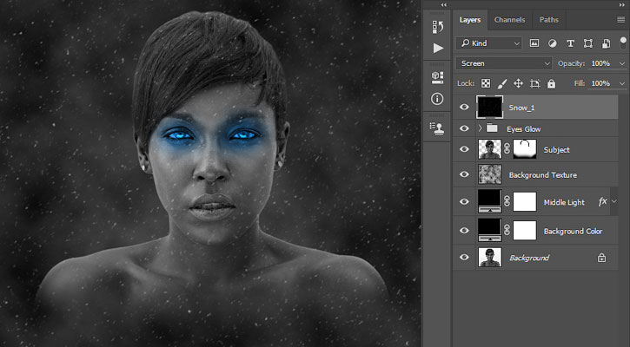
Task: Click the Background Color layer name
Action: click(x=573, y=231)
